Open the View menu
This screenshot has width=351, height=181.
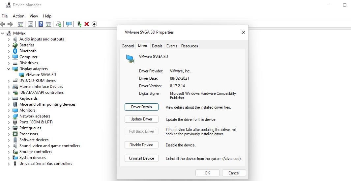(34, 16)
